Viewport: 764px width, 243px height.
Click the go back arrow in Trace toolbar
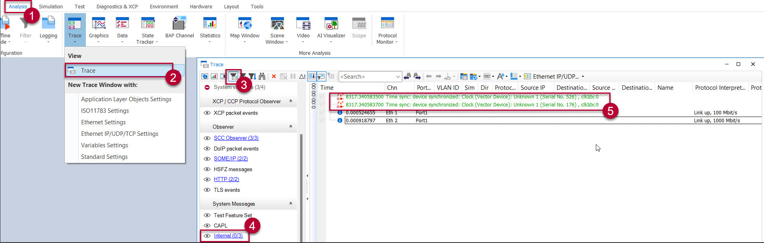coord(429,76)
